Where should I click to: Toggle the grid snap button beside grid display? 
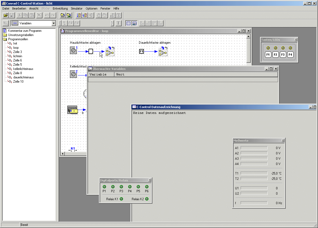coord(134,23)
